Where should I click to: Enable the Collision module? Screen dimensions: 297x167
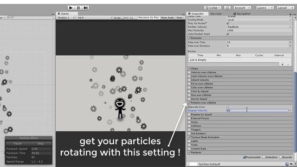point(189,126)
